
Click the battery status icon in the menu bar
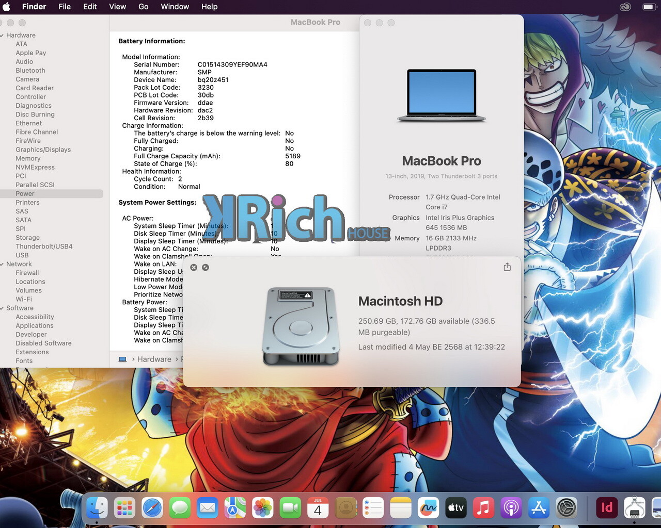649,7
